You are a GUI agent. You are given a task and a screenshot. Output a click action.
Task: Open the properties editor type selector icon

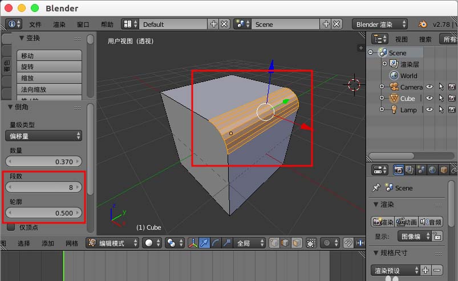379,170
